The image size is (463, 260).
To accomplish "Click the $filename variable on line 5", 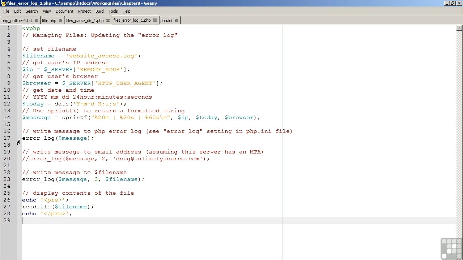I will point(38,56).
